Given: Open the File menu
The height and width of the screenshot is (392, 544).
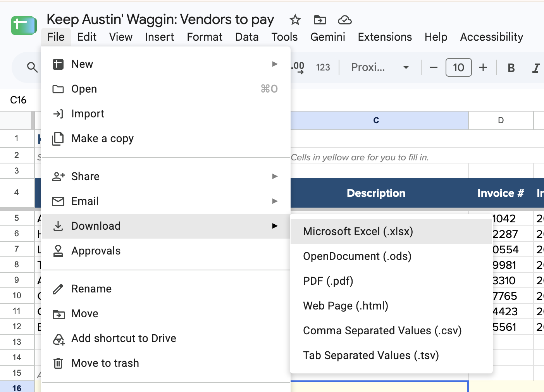Looking at the screenshot, I should pos(56,37).
